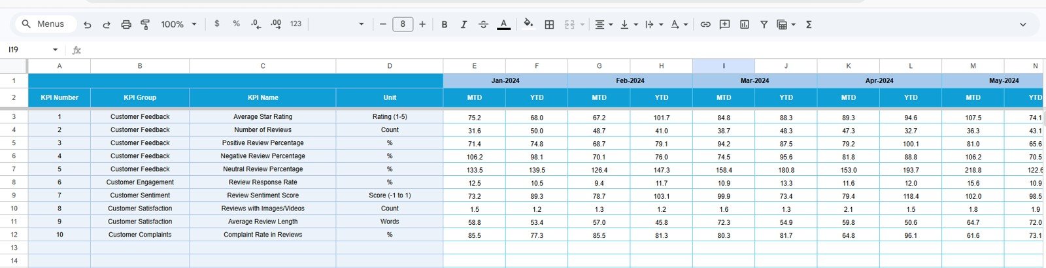Insert link with chain icon

pyautogui.click(x=705, y=24)
